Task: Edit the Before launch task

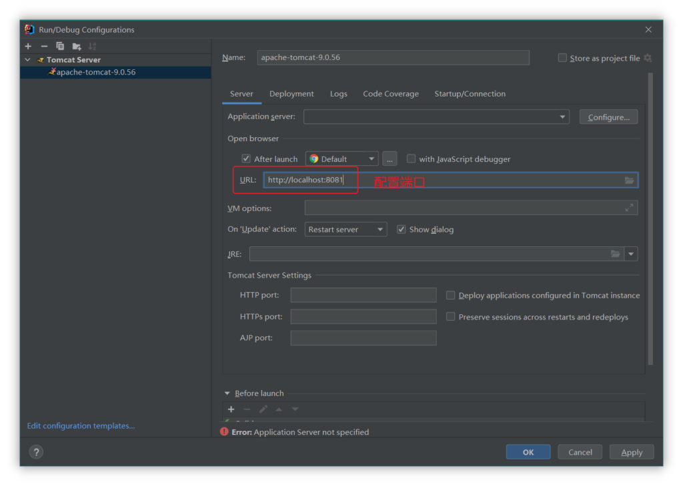Action: [263, 409]
